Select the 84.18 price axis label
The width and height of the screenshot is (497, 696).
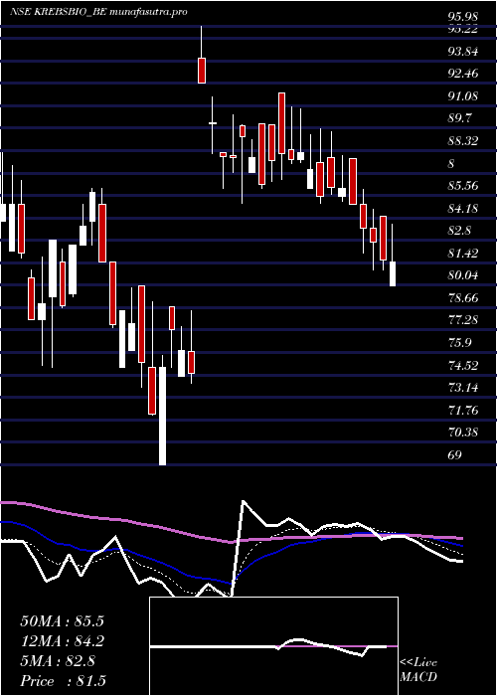click(x=463, y=208)
